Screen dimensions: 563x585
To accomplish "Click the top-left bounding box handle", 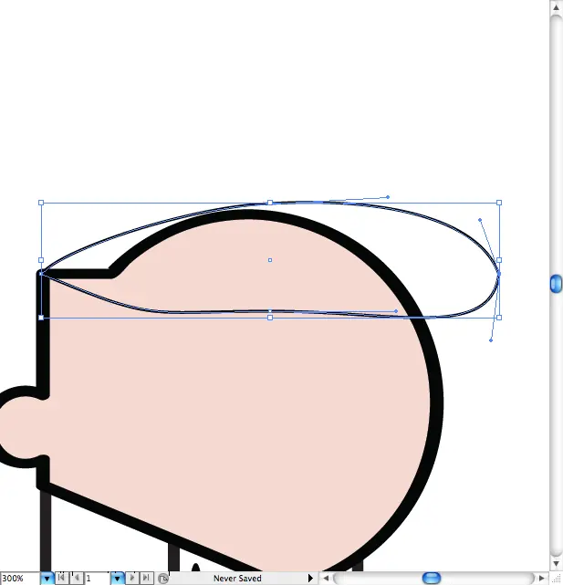I will pos(41,203).
